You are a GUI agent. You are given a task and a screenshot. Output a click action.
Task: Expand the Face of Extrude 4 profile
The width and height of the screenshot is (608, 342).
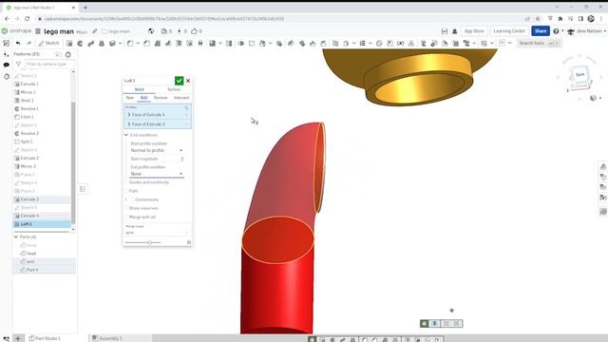coord(129,115)
